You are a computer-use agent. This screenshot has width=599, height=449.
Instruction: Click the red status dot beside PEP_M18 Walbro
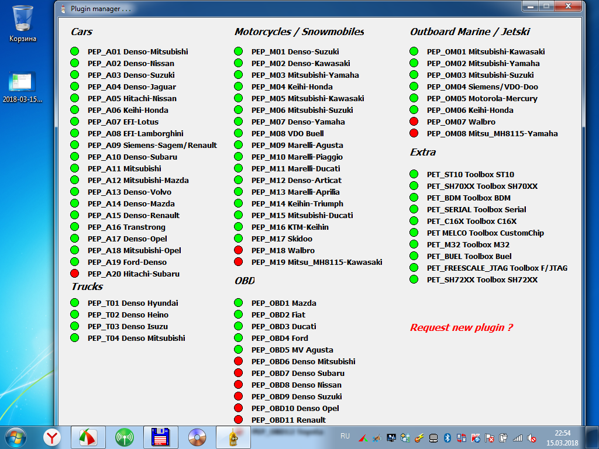(239, 250)
